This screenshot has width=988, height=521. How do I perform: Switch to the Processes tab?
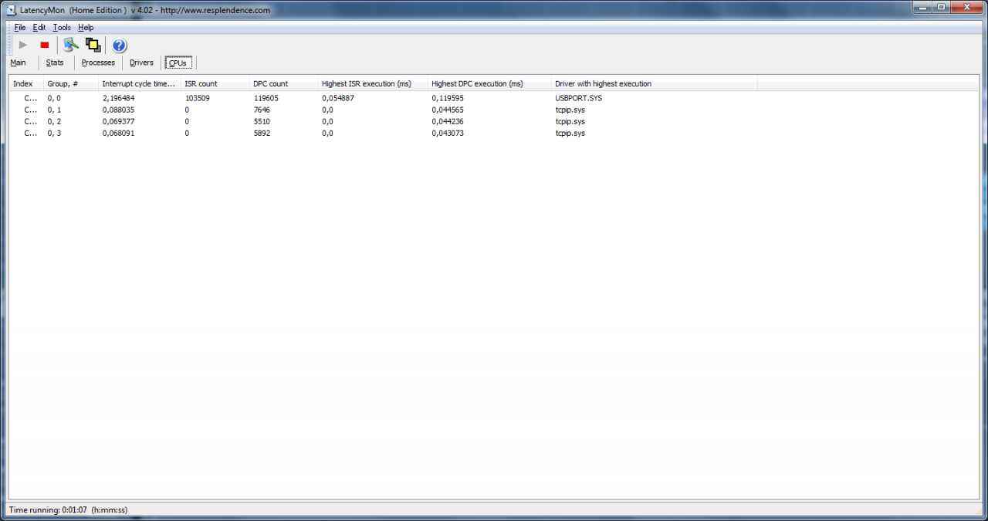click(98, 63)
